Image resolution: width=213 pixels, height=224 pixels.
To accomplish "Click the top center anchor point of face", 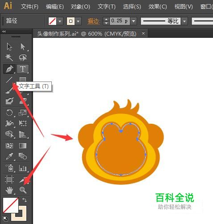I will pyautogui.click(x=121, y=131).
